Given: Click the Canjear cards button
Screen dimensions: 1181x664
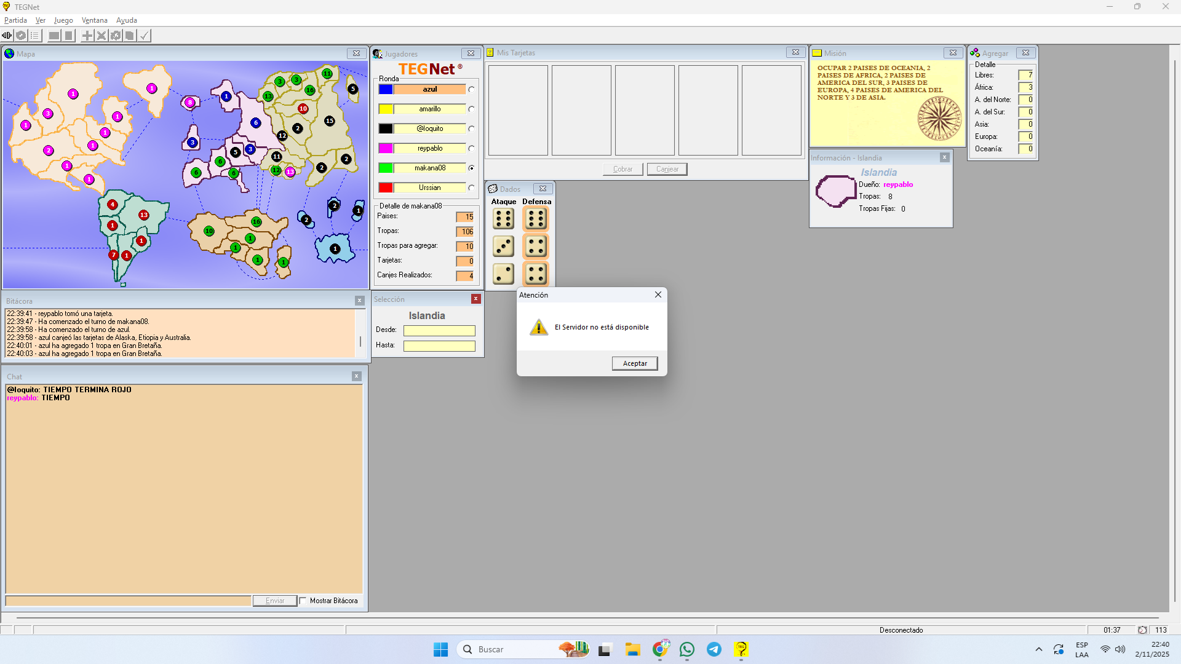Looking at the screenshot, I should pyautogui.click(x=667, y=169).
